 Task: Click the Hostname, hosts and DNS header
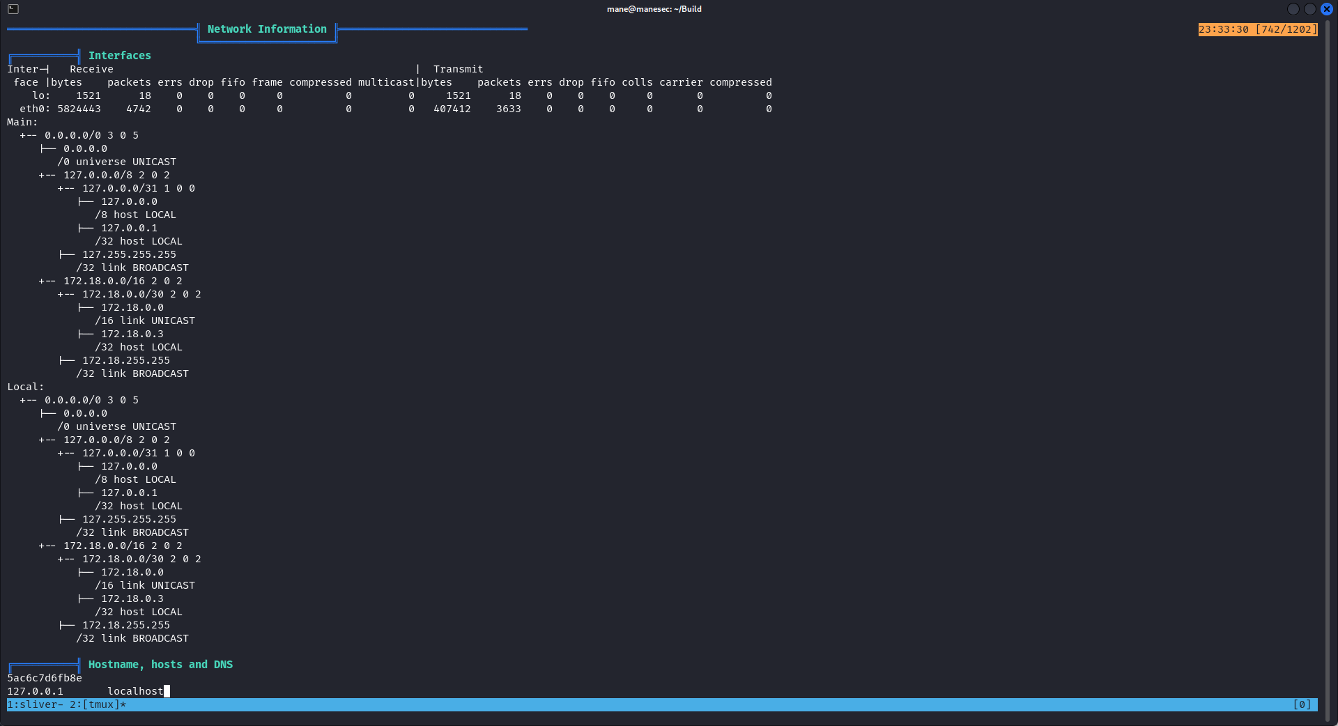pyautogui.click(x=160, y=665)
